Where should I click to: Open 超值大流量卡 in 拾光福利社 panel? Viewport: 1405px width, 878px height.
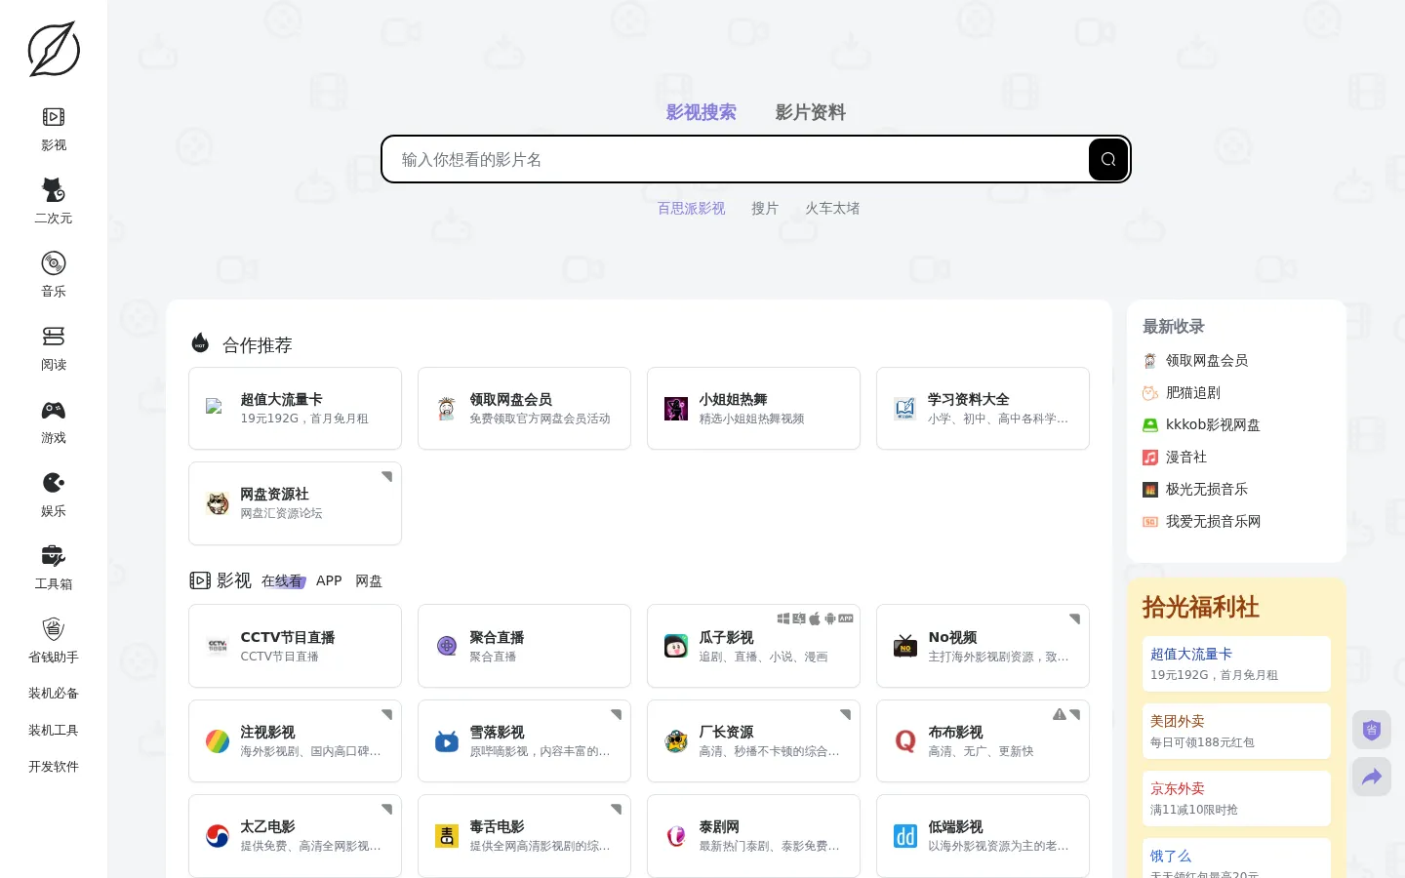click(1236, 663)
